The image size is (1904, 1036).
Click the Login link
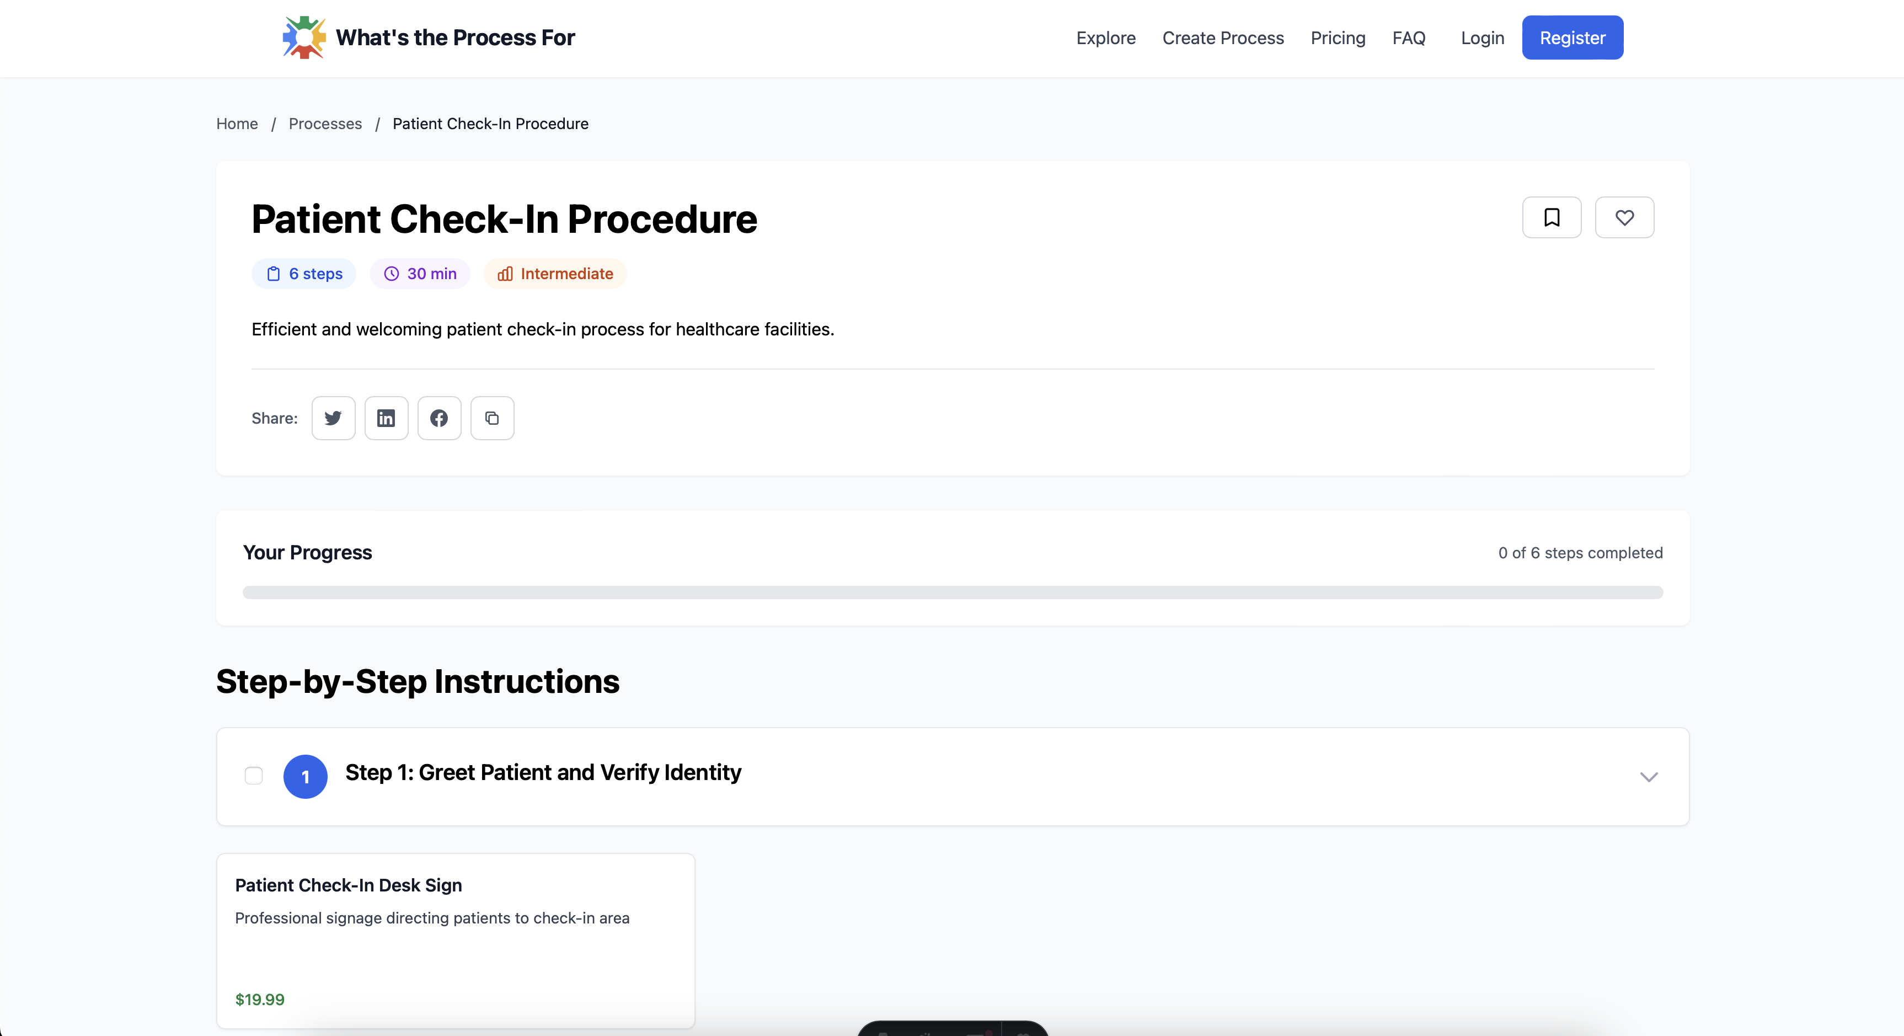[1482, 38]
